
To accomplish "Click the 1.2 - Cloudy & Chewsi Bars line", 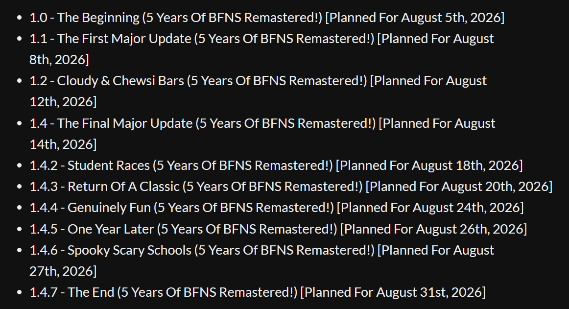I will (258, 91).
